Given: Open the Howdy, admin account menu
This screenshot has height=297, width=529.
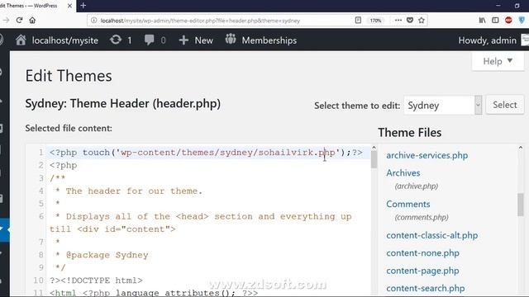Looking at the screenshot, I should pyautogui.click(x=487, y=40).
